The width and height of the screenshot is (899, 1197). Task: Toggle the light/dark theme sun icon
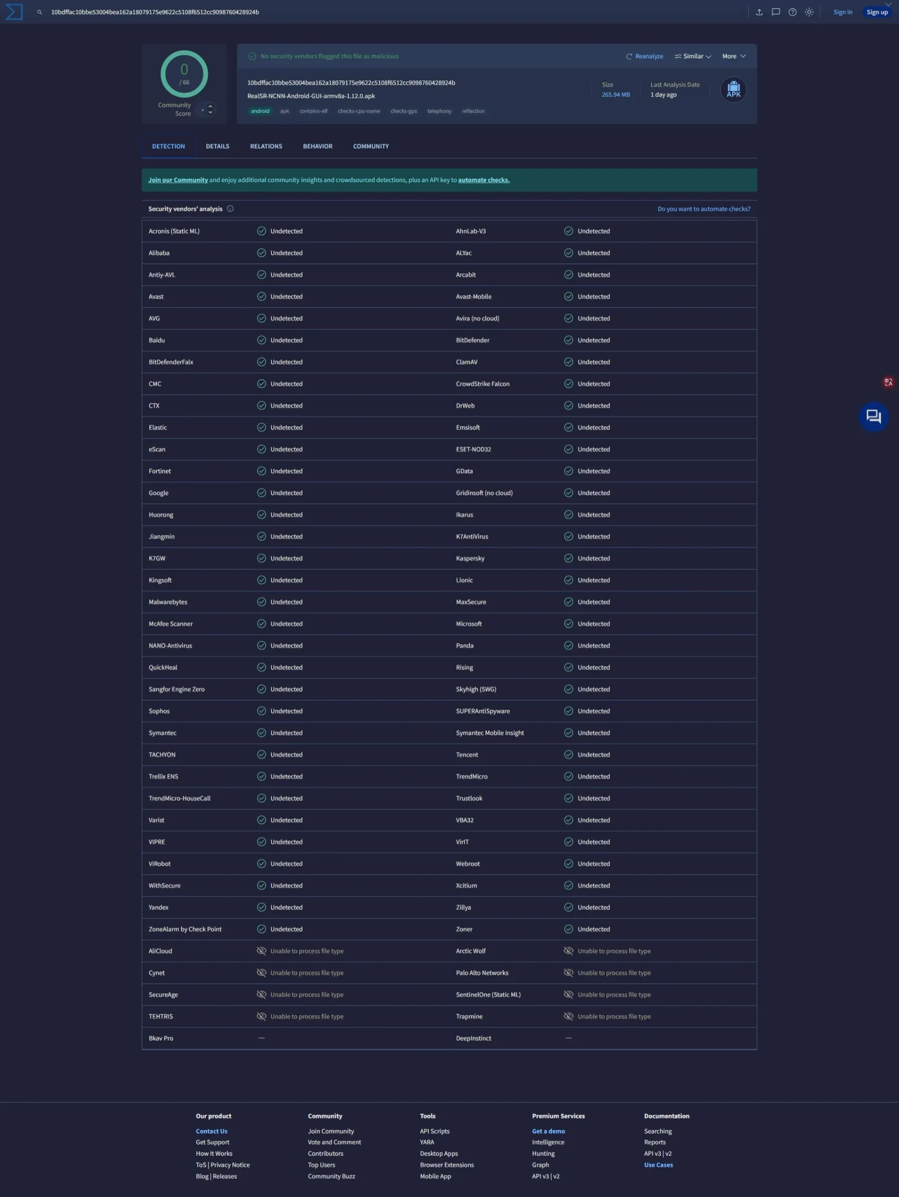point(808,12)
